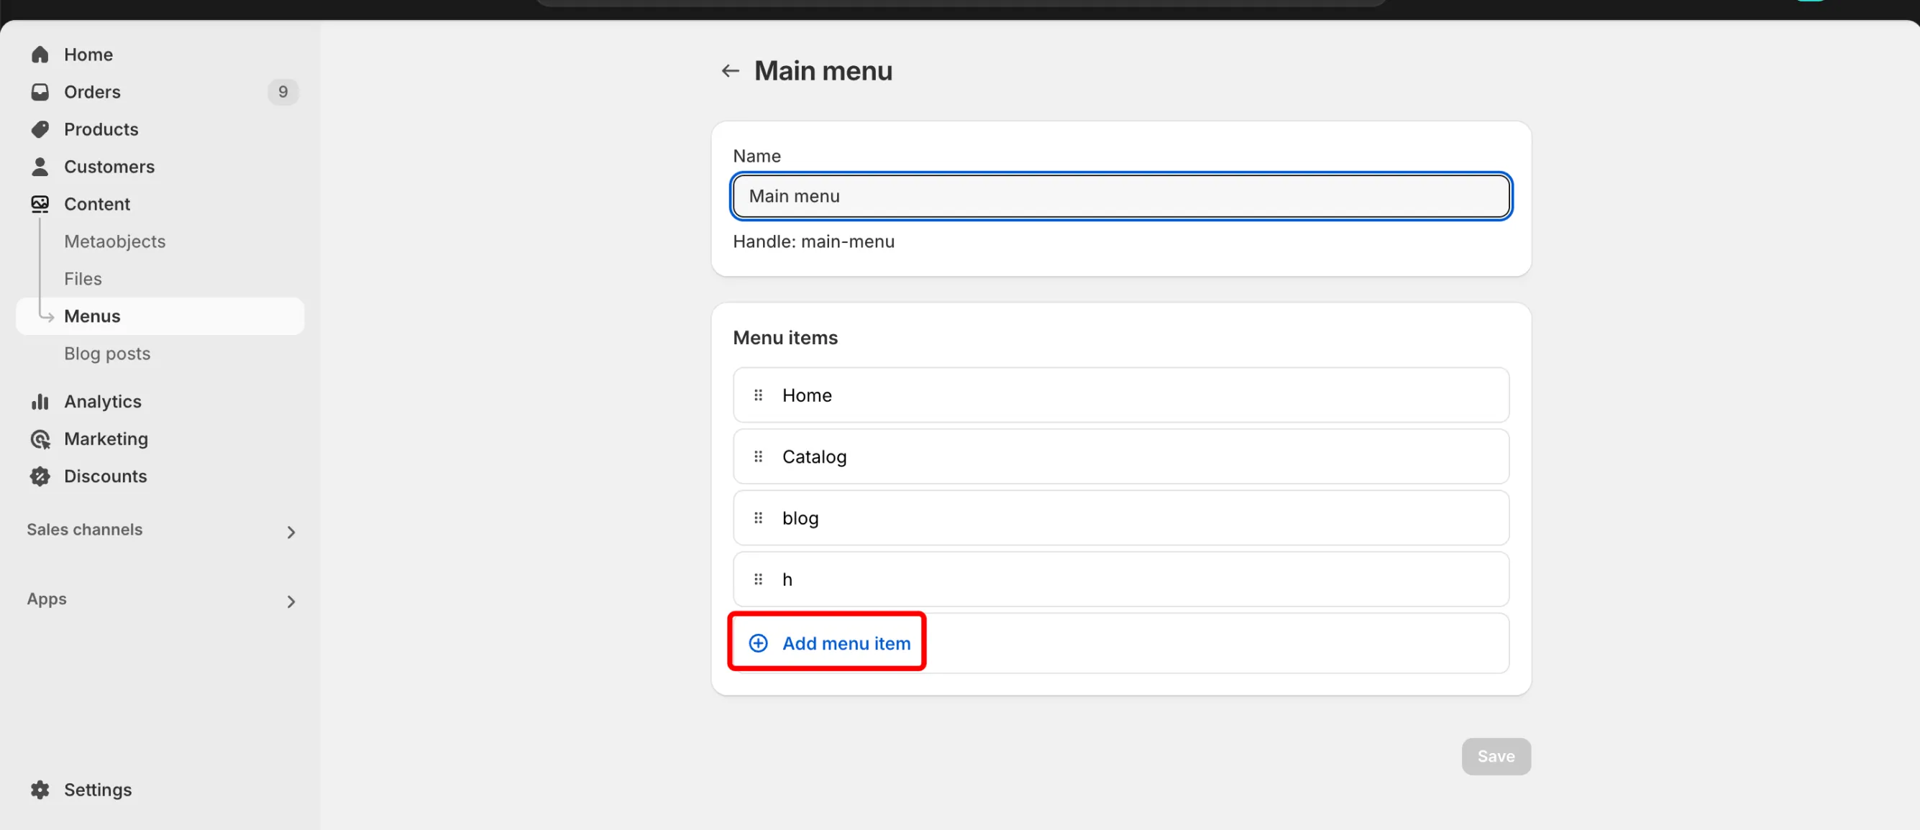This screenshot has height=830, width=1920.
Task: Grab the drag handle of Home menu item
Action: click(x=758, y=395)
